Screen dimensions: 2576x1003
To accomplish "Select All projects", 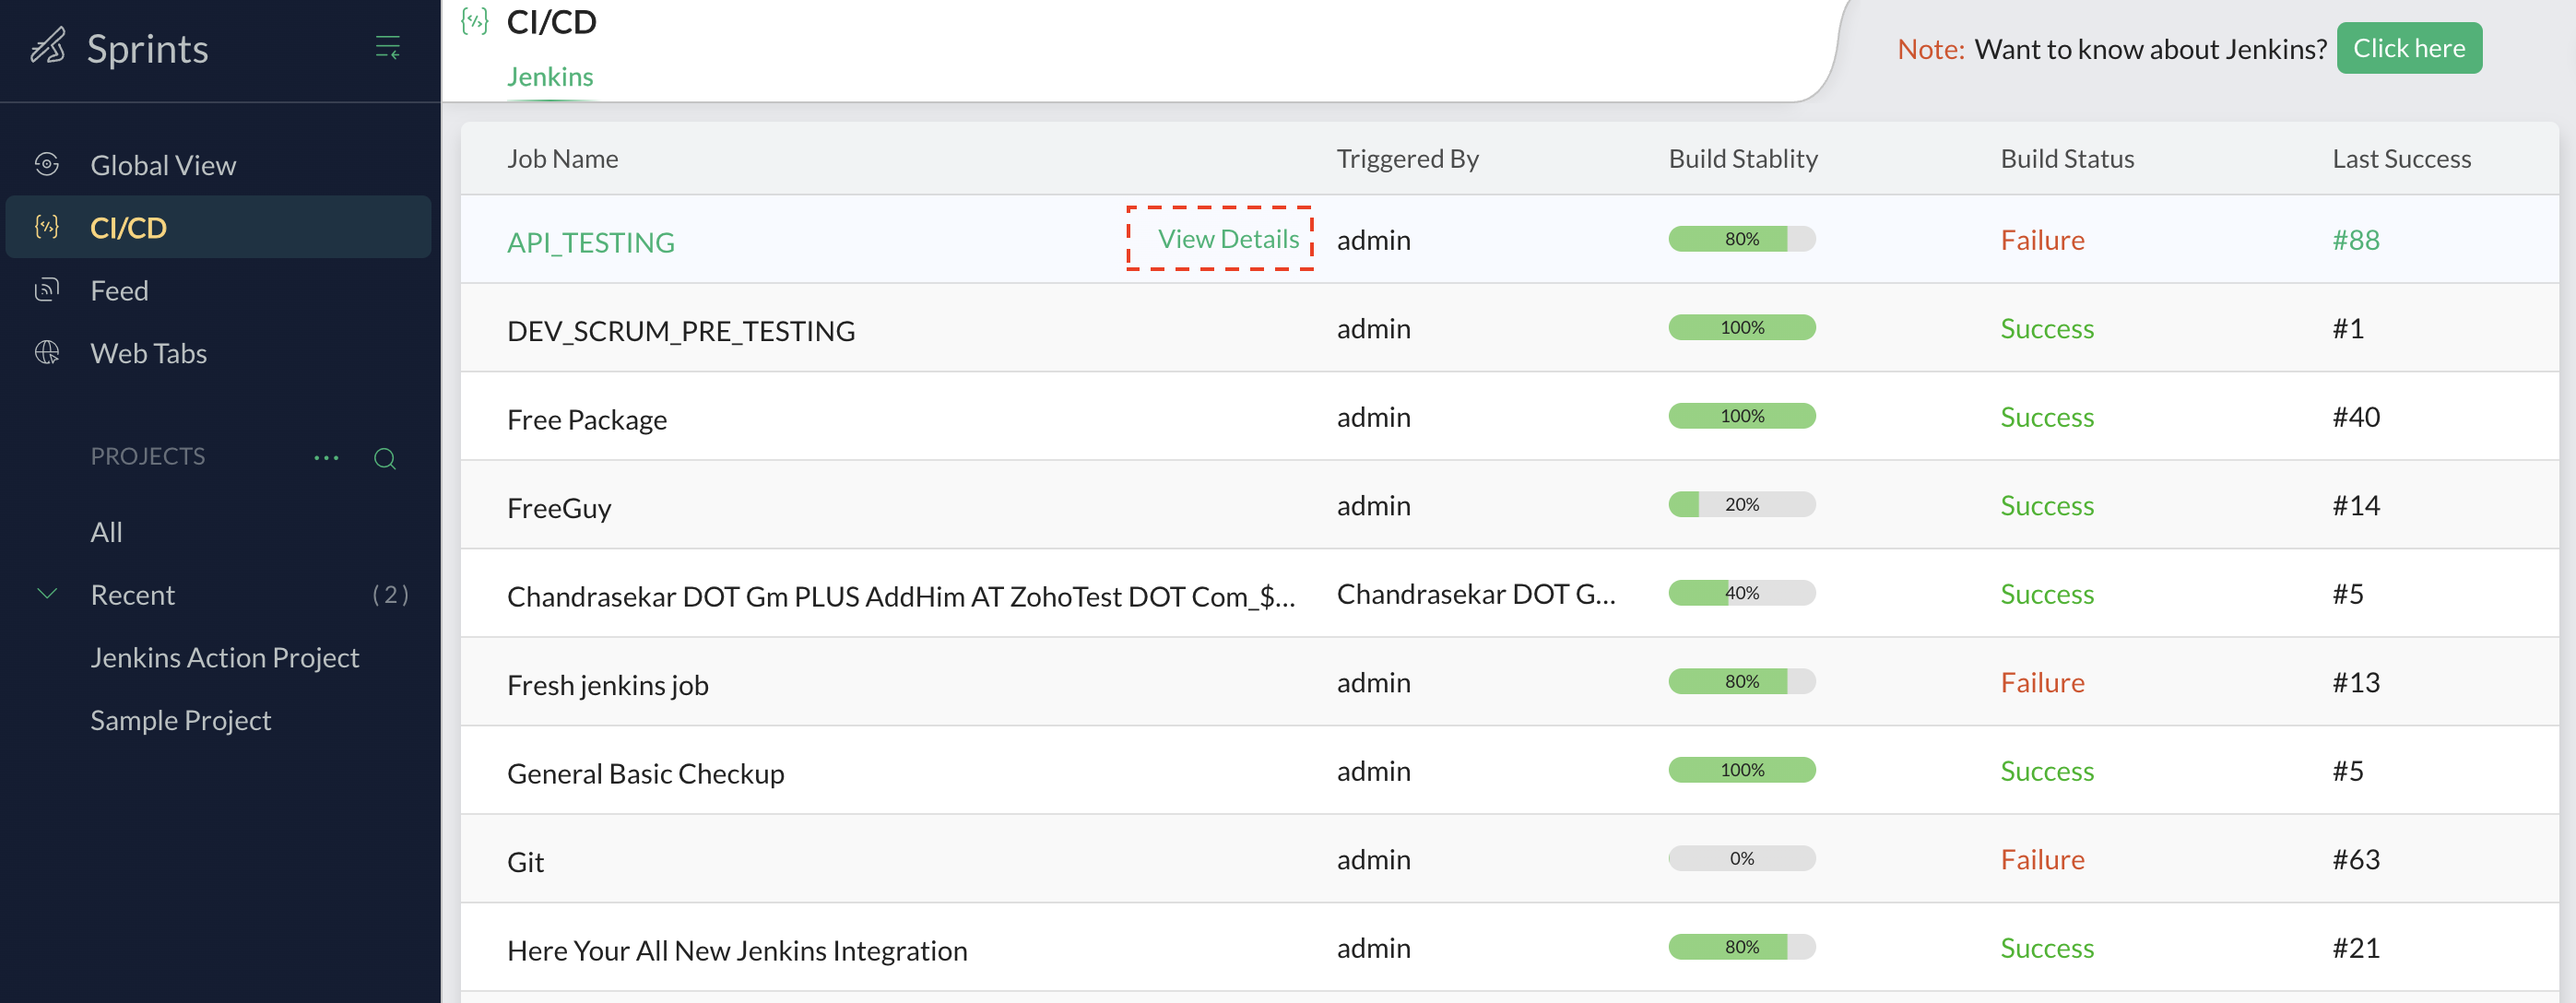I will coord(106,532).
